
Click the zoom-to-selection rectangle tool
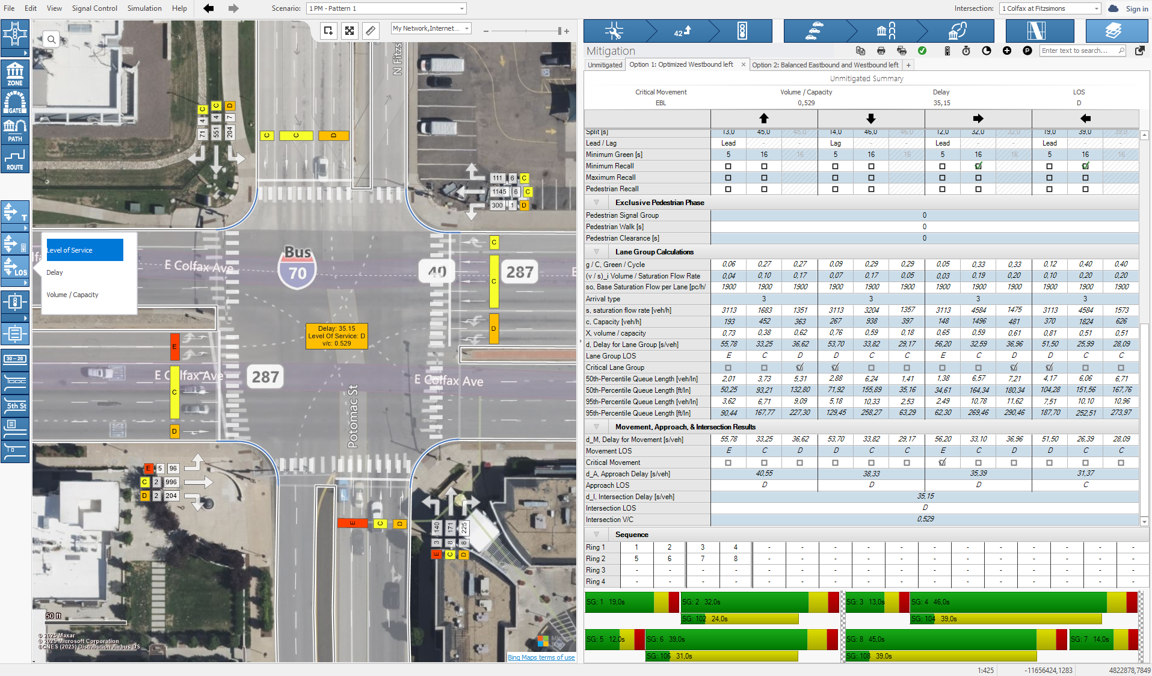tap(328, 31)
